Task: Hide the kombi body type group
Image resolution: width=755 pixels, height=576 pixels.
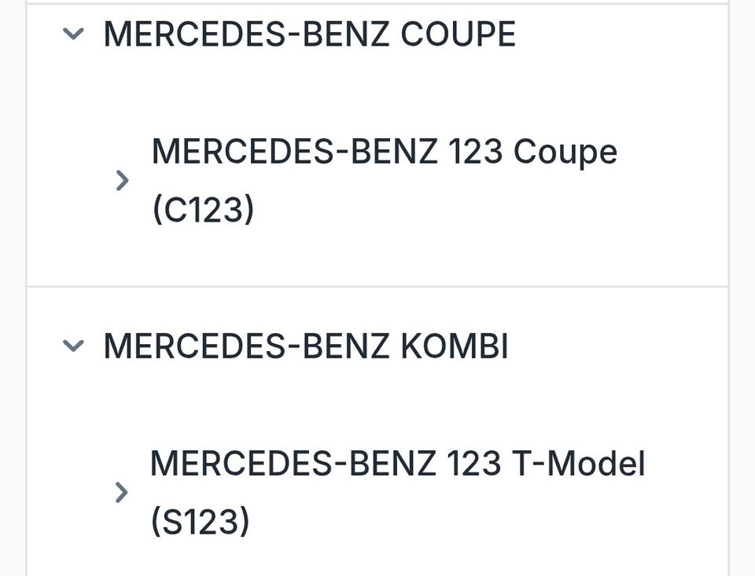Action: [x=73, y=346]
